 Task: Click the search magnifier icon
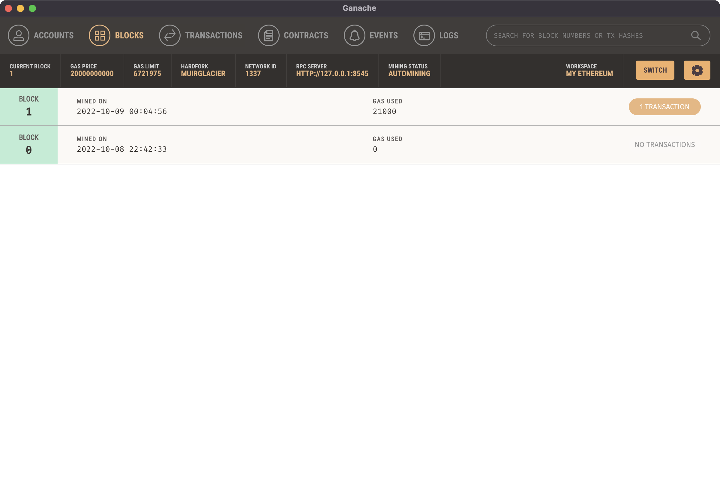tap(695, 35)
